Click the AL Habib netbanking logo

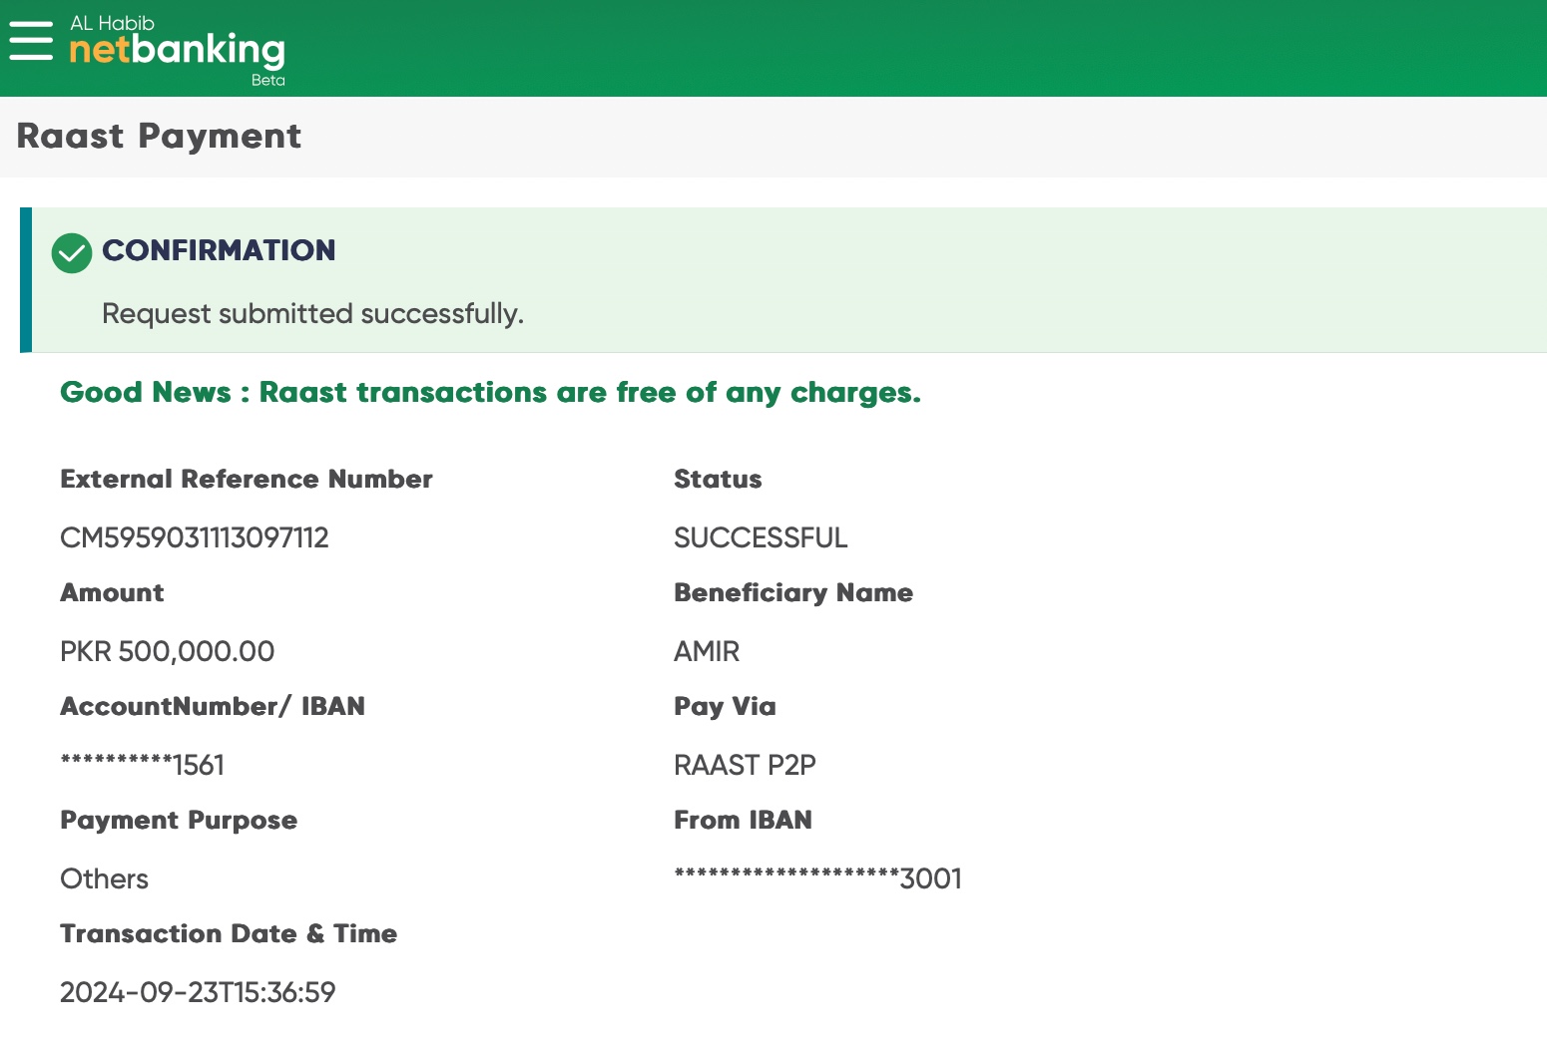(177, 45)
